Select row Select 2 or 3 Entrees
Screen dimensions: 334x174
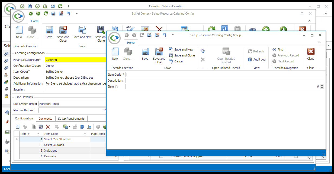[x=66, y=139]
